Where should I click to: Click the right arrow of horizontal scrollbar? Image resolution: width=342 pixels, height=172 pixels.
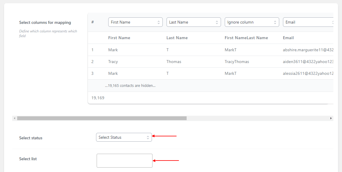(331, 118)
